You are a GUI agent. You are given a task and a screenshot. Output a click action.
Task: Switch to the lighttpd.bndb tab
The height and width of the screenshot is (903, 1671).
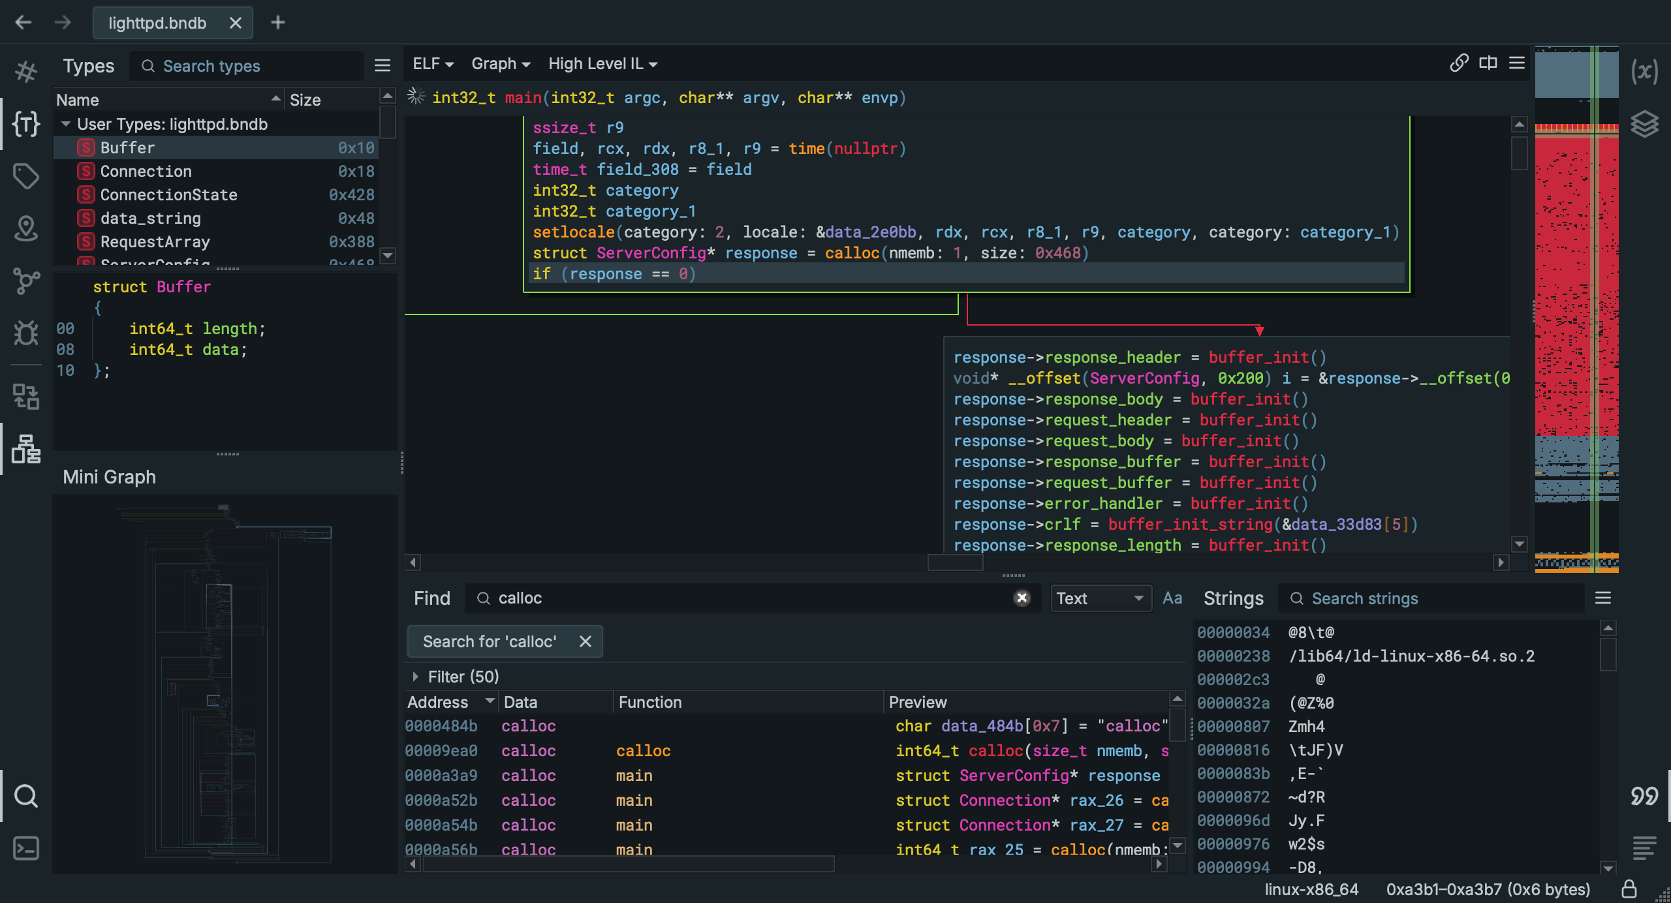[157, 23]
